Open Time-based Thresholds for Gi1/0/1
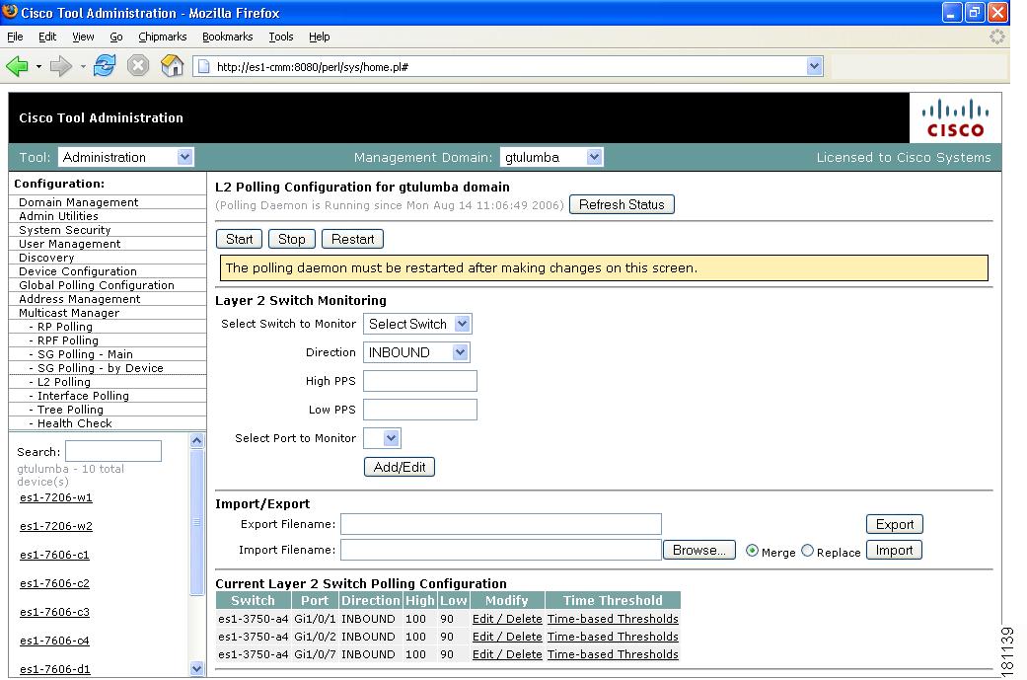The height and width of the screenshot is (680, 1027). (x=613, y=619)
